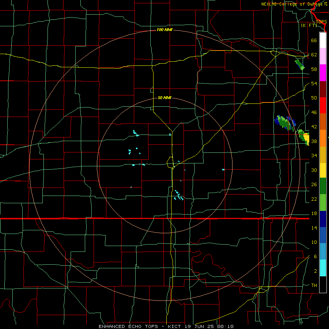Click the 'TH' legend label

tap(314, 285)
